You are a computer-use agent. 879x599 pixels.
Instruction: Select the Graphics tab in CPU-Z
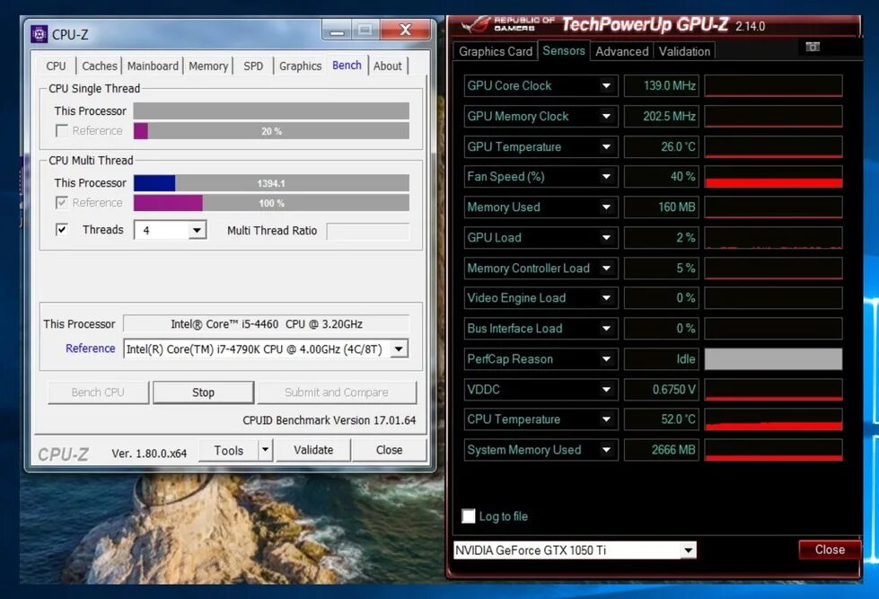pos(301,66)
